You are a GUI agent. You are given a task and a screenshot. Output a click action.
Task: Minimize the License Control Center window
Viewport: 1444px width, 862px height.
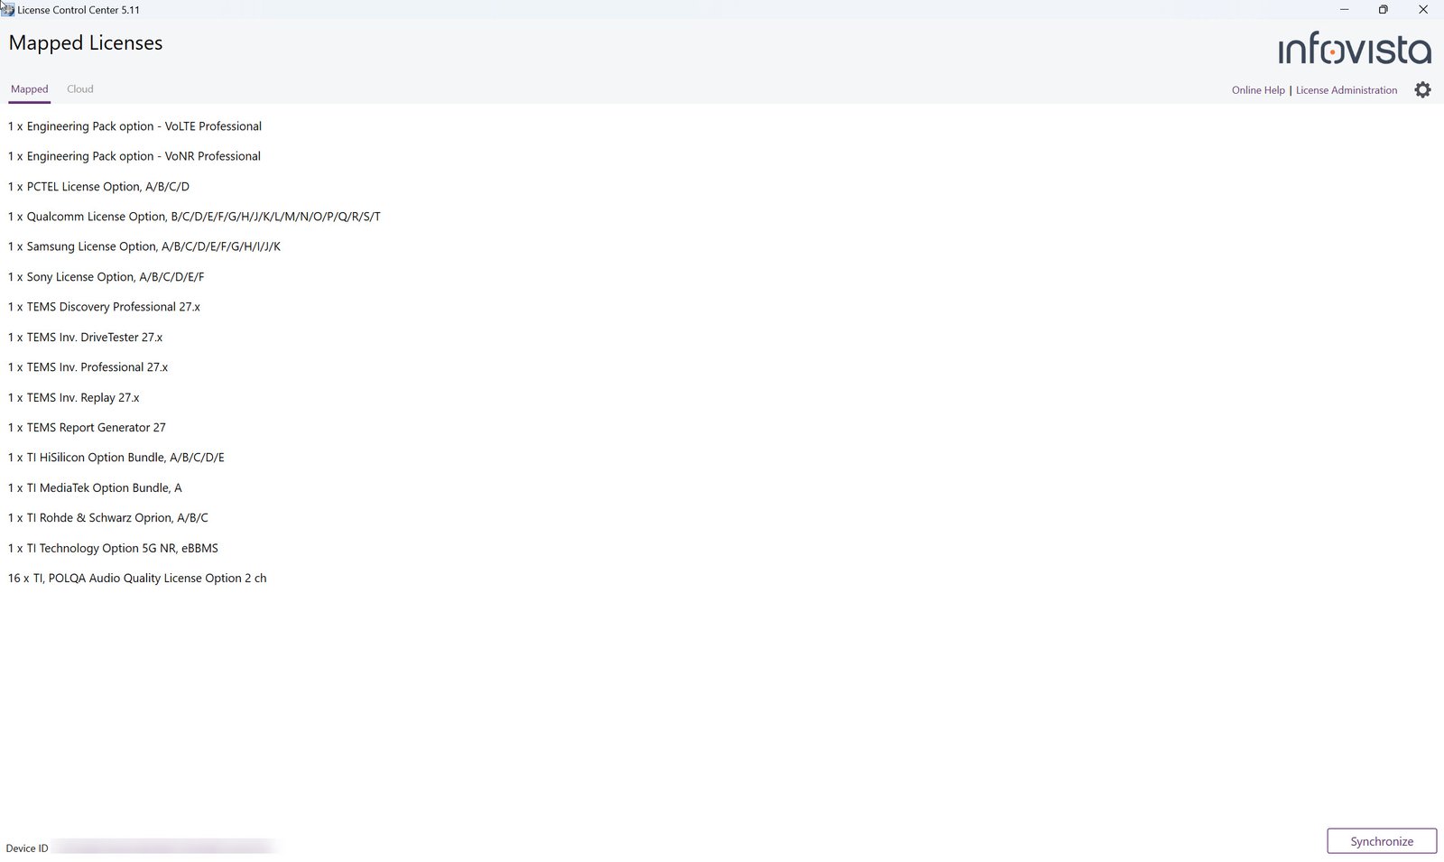(1344, 9)
